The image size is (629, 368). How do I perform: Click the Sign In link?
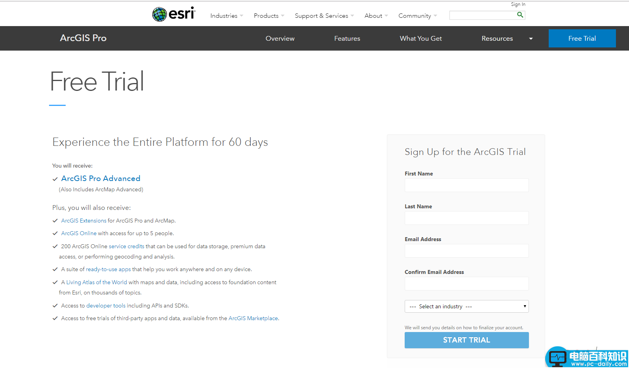(x=518, y=4)
